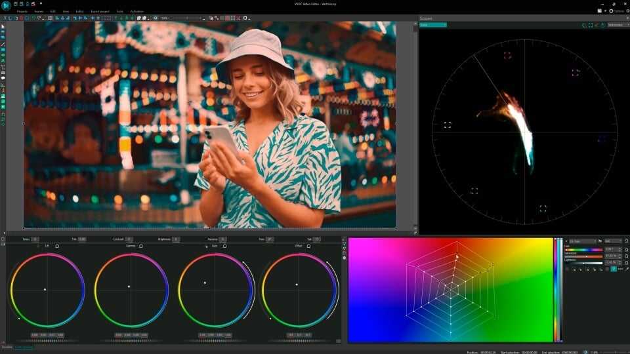Click the gear settings icon in toolbar

[x=156, y=18]
